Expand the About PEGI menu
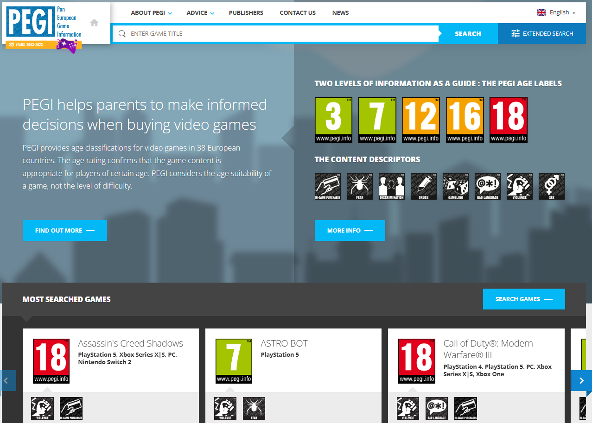The width and height of the screenshot is (592, 423). (151, 13)
